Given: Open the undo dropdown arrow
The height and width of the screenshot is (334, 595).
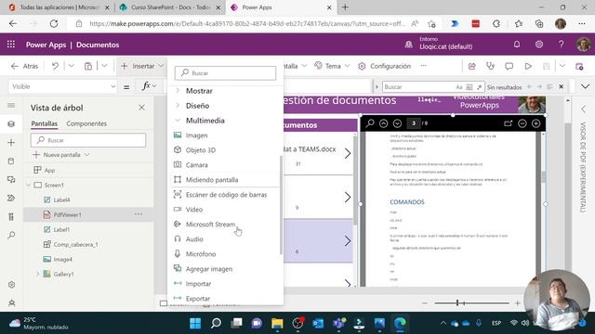Looking at the screenshot, I should point(71,66).
